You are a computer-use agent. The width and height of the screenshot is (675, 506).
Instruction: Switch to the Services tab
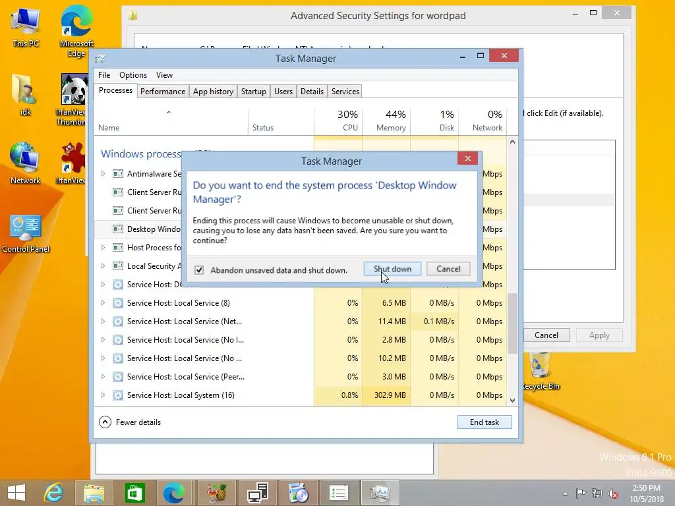click(345, 91)
